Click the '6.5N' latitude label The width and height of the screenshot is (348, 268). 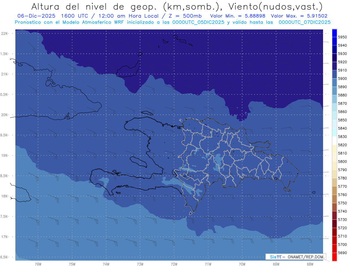pyautogui.click(x=4, y=257)
